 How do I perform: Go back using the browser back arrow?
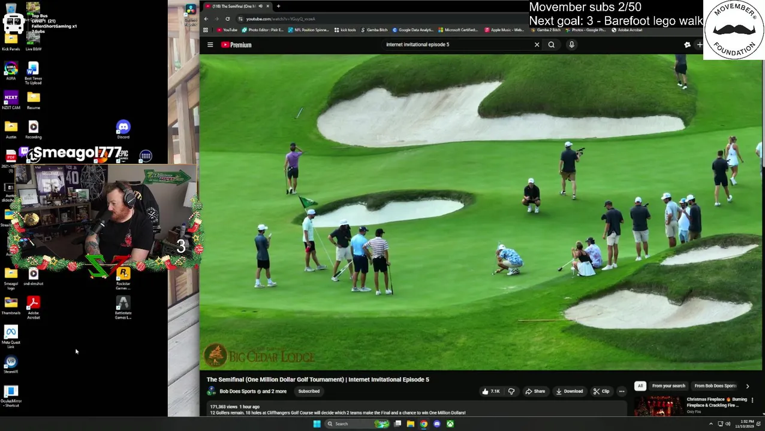pyautogui.click(x=206, y=19)
